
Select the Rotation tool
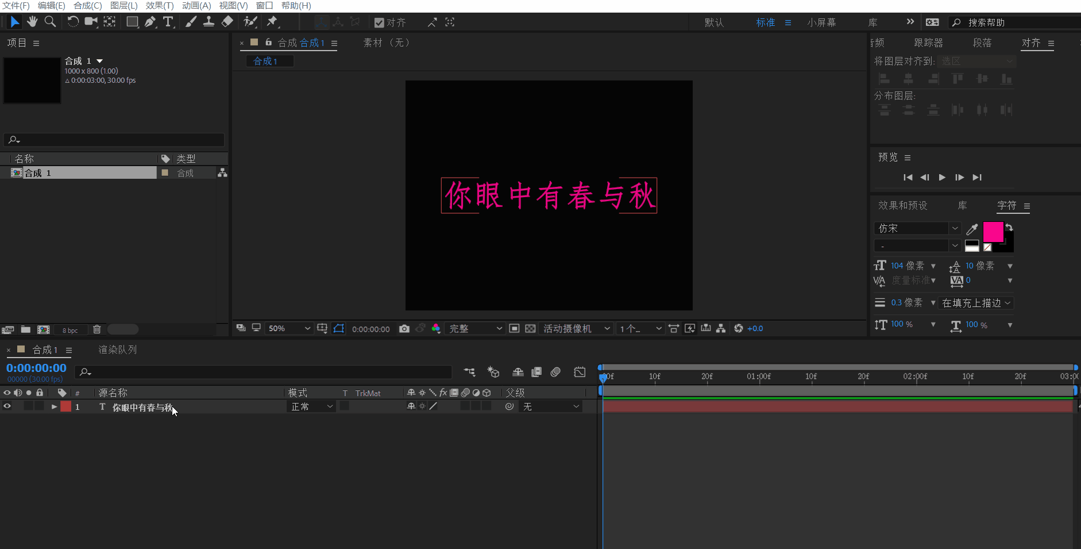point(73,22)
